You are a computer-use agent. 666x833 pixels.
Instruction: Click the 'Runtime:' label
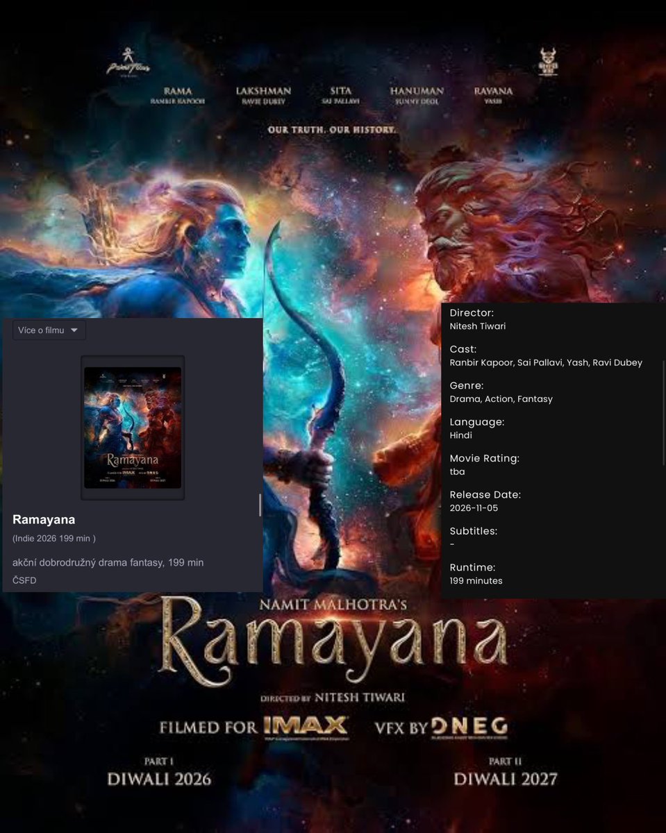pos(472,567)
